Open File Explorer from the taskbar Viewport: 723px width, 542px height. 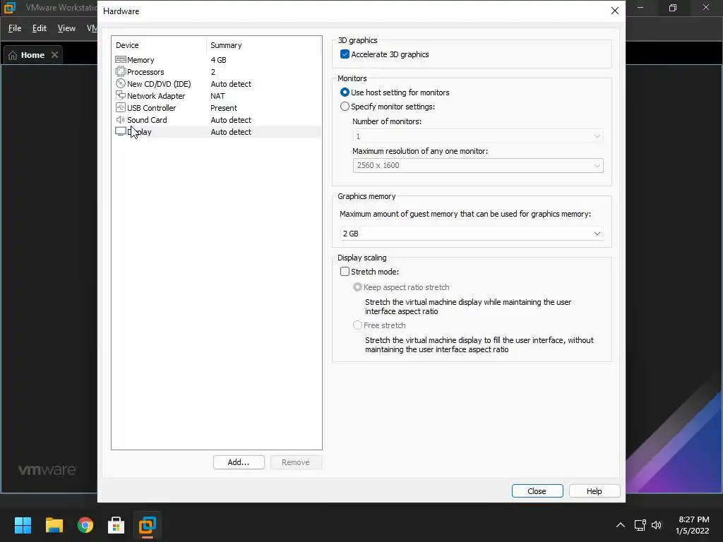pos(54,525)
